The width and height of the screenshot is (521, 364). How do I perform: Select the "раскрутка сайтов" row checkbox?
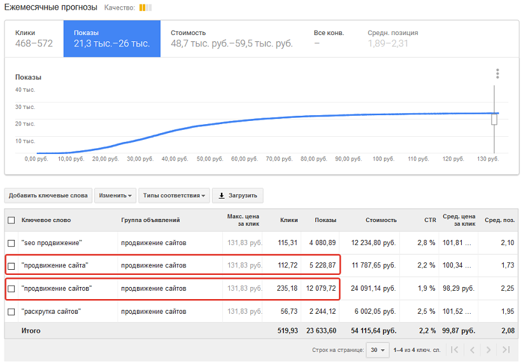point(11,312)
